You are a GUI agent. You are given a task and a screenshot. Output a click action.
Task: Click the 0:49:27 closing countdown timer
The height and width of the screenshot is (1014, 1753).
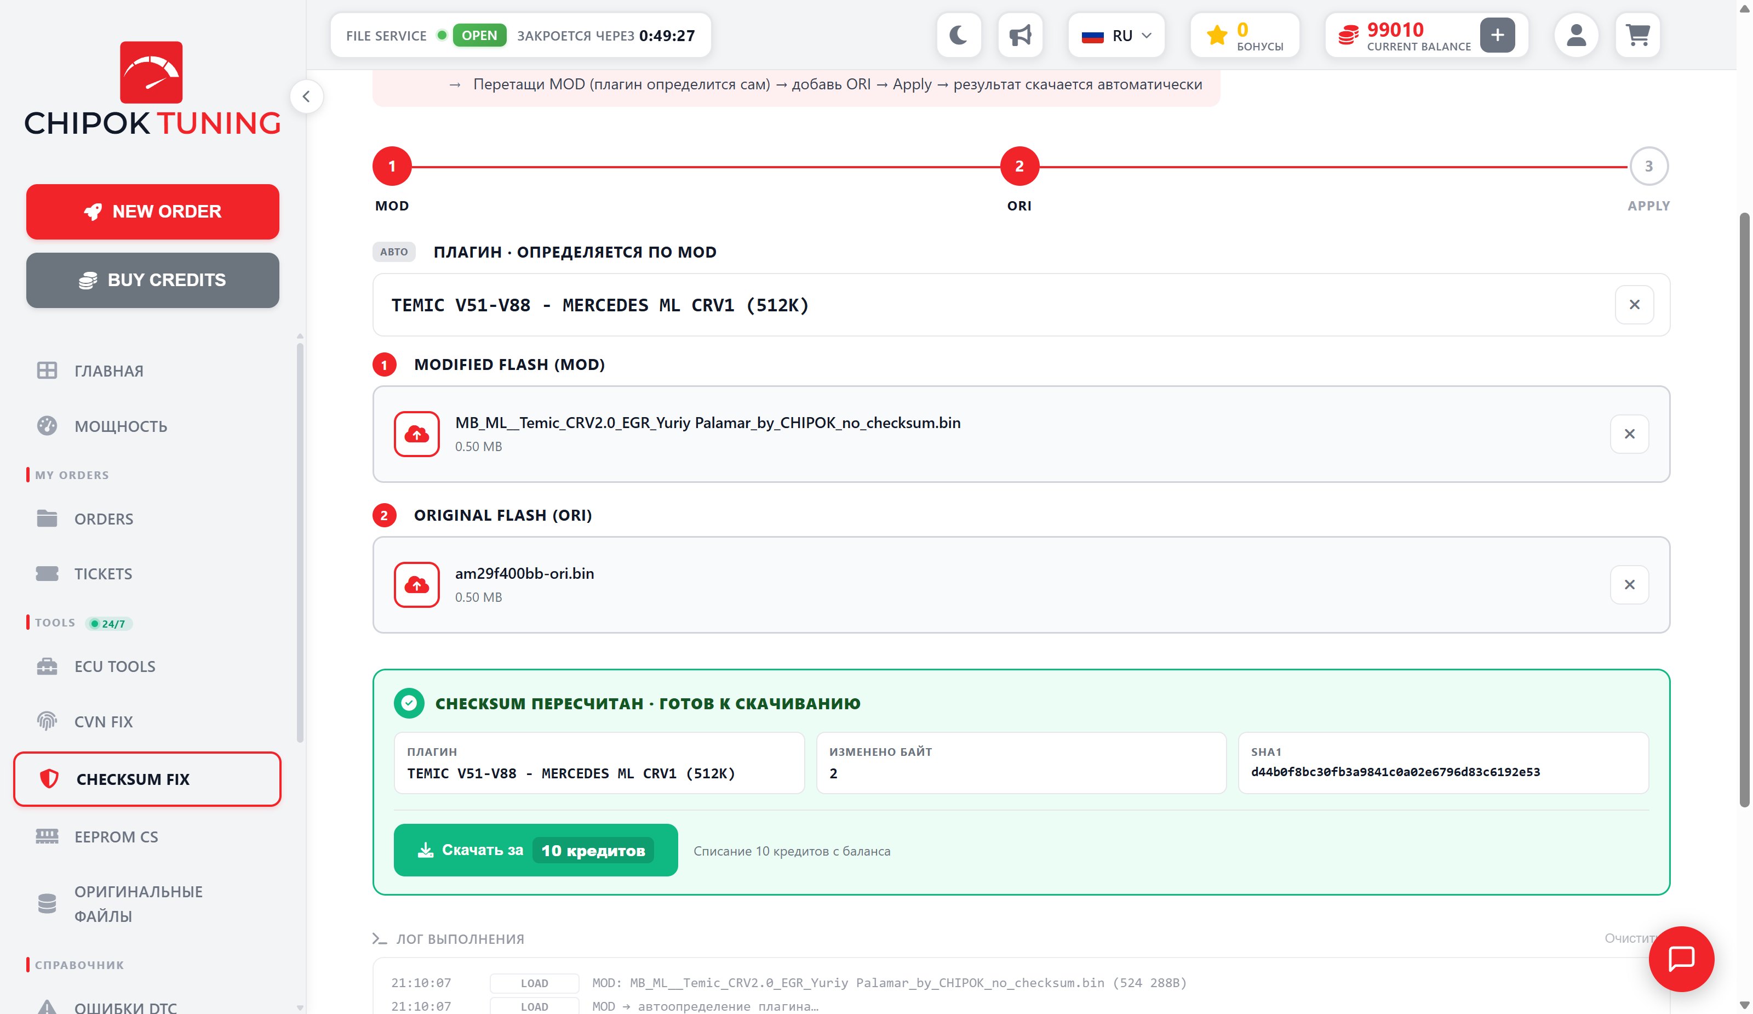(667, 36)
